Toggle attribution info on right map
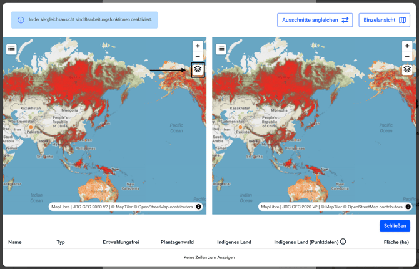Viewport: 419px width, 269px height. click(408, 207)
